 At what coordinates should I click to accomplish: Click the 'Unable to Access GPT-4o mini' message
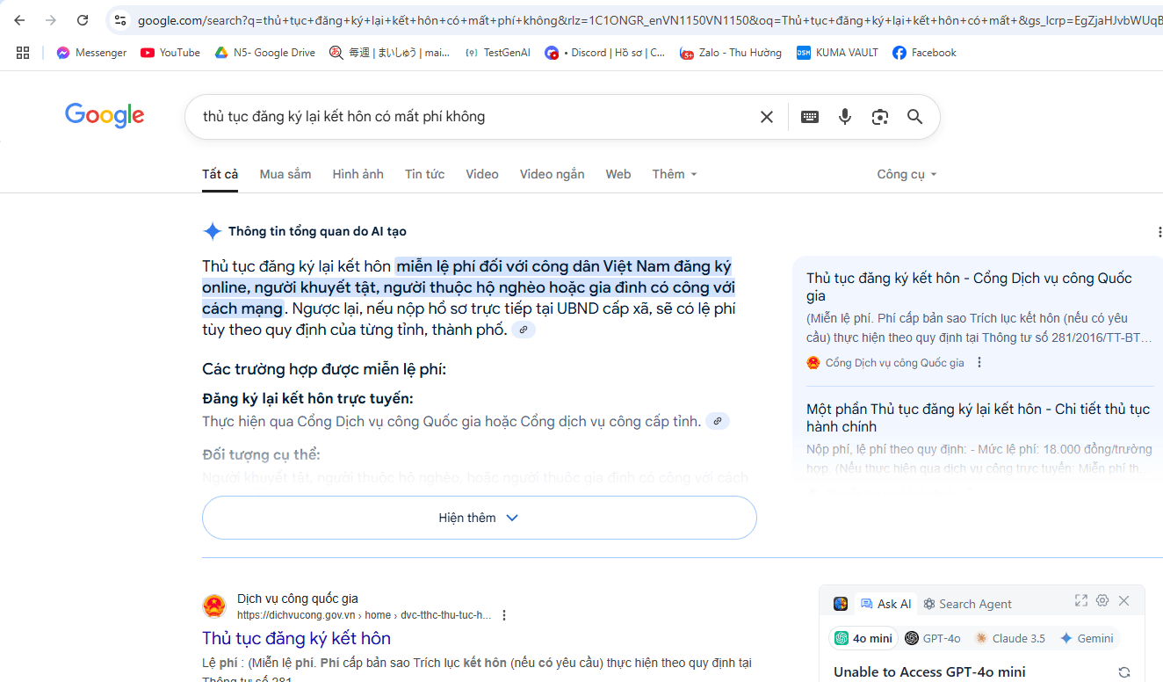929,672
